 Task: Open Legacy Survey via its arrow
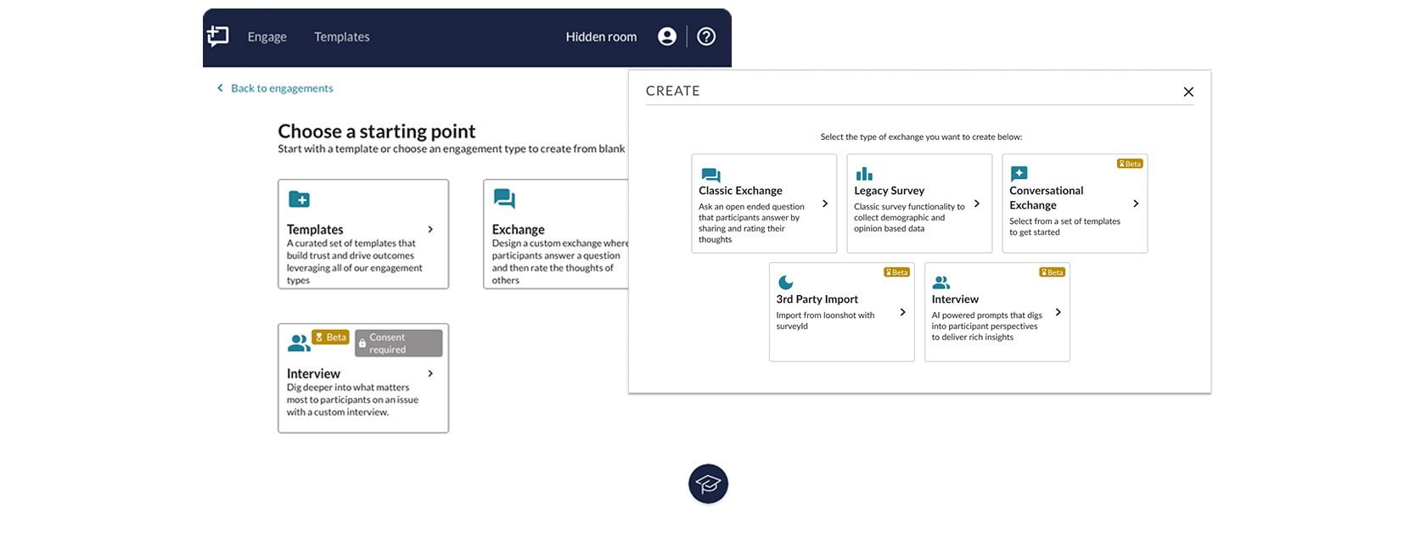(977, 204)
